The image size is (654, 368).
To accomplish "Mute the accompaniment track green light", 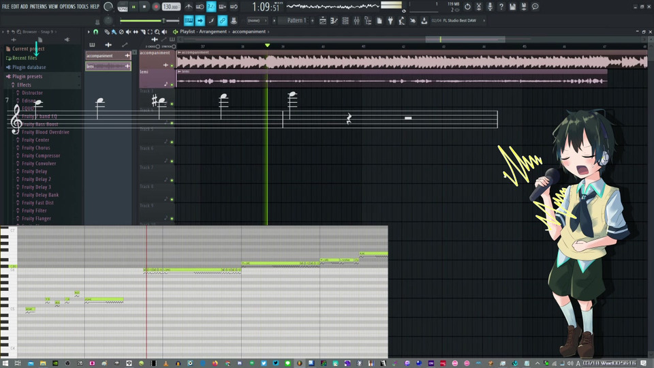I will [172, 65].
